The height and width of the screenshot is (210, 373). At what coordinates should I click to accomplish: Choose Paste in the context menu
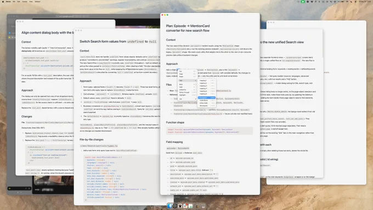tap(187, 77)
